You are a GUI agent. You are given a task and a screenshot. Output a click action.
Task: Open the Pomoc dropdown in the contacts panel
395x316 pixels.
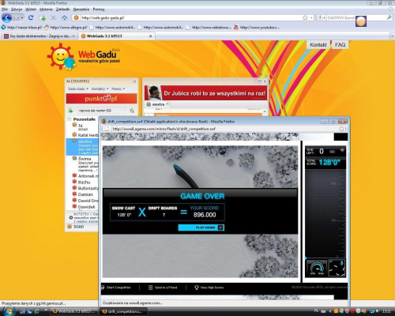pyautogui.click(x=118, y=88)
